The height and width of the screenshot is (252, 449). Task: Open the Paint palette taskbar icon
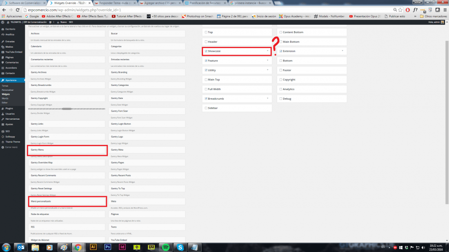[x=64, y=248]
